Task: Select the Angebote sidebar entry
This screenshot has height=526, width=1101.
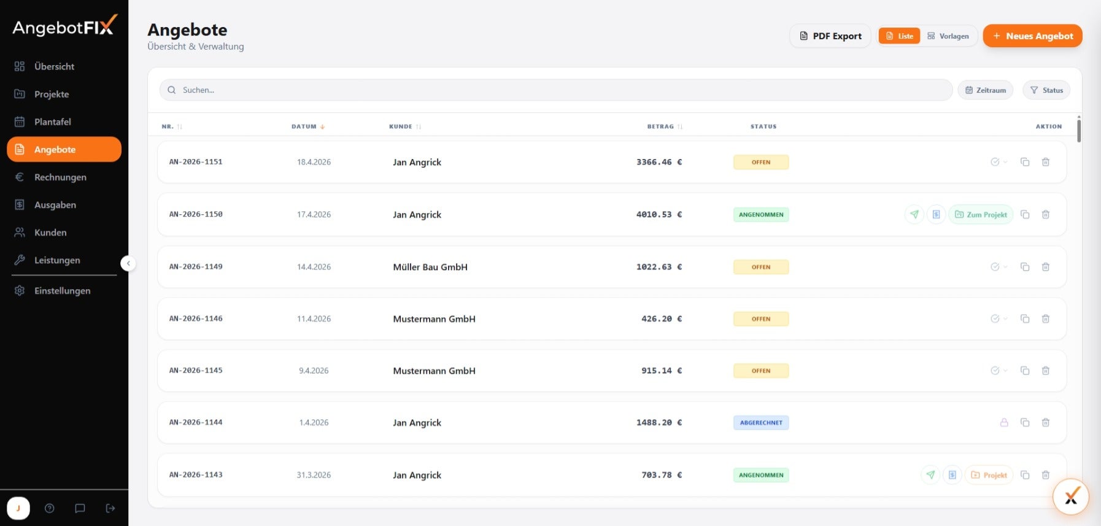Action: 64,149
